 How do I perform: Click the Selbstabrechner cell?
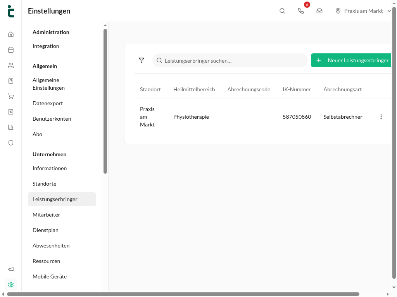[343, 117]
